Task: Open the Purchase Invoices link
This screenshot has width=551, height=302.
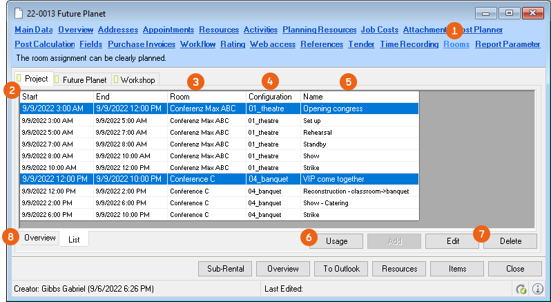Action: 142,44
